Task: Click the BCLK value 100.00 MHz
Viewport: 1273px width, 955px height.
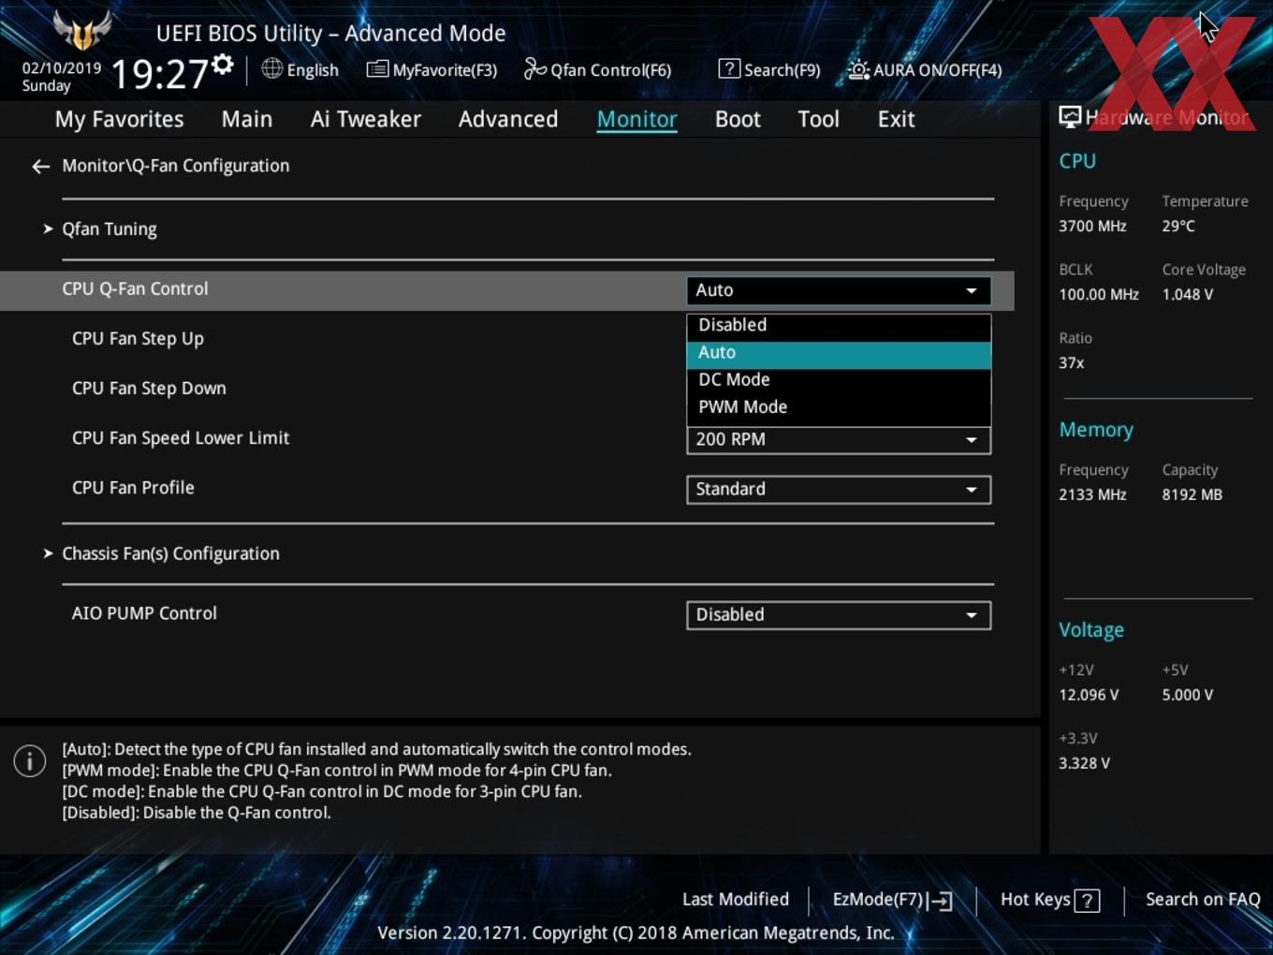Action: click(x=1099, y=295)
